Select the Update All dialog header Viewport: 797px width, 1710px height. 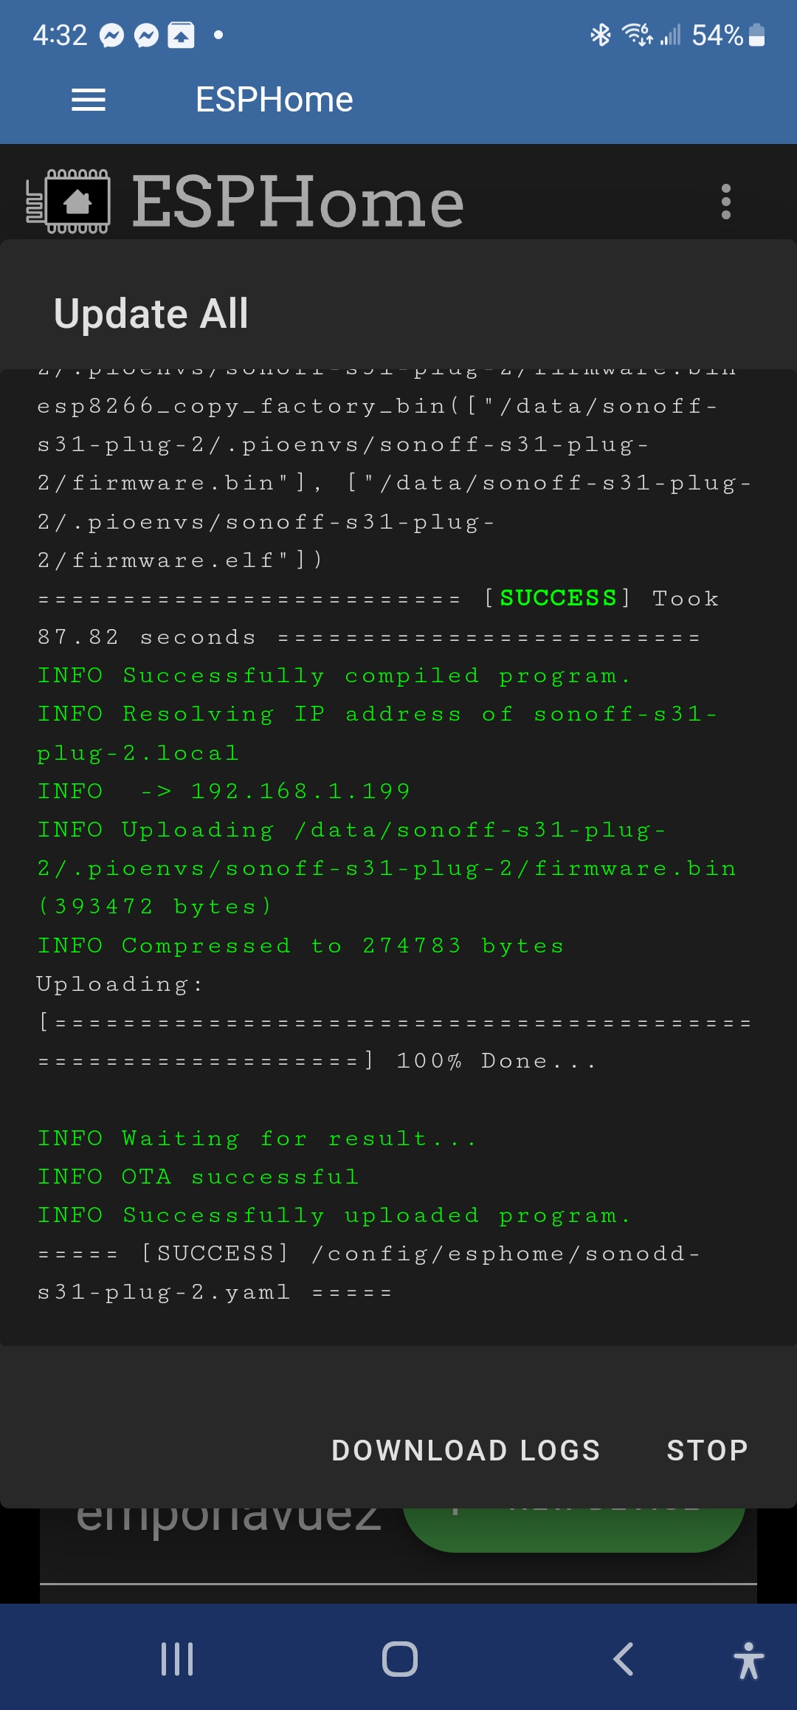150,313
